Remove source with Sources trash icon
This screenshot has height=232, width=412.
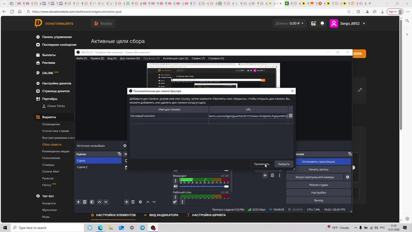(133, 202)
